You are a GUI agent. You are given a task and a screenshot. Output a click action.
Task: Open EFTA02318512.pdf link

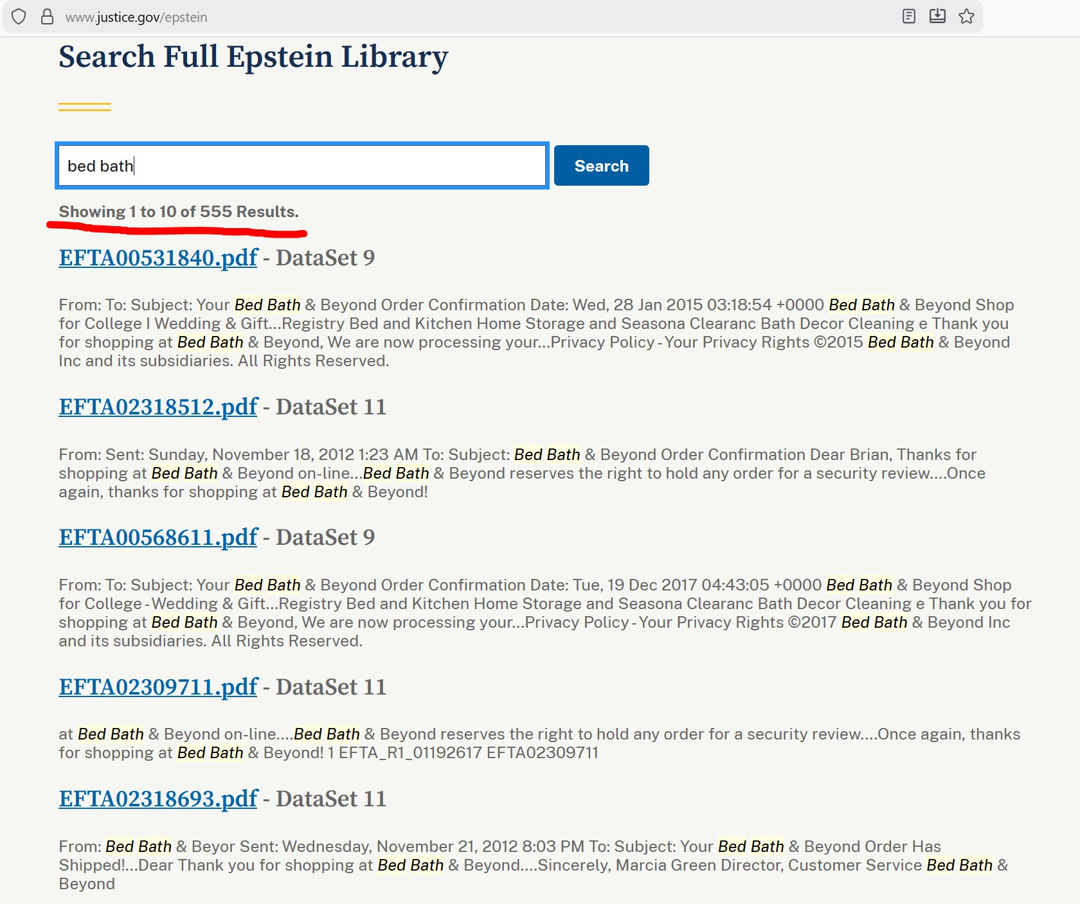[x=158, y=407]
